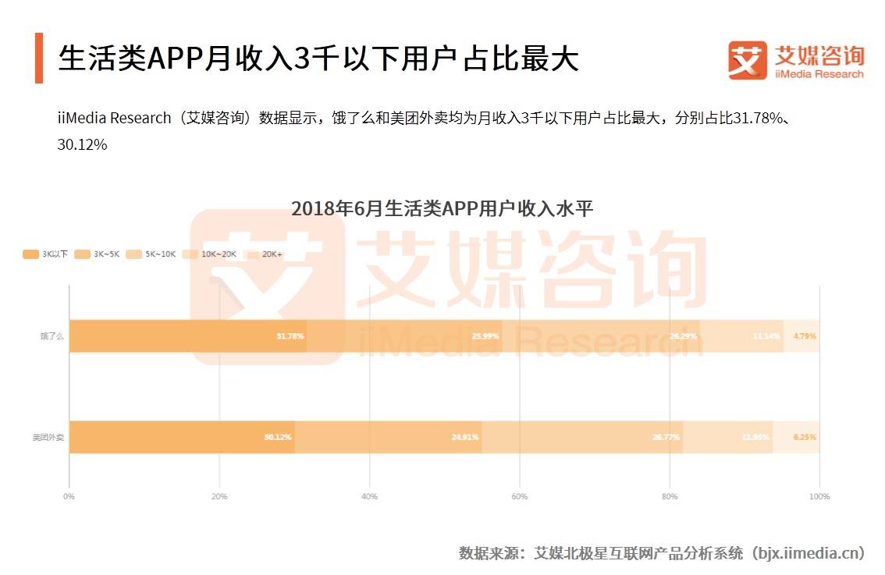Select the 3K~5K legend color marker
The image size is (885, 575).
[x=82, y=254]
